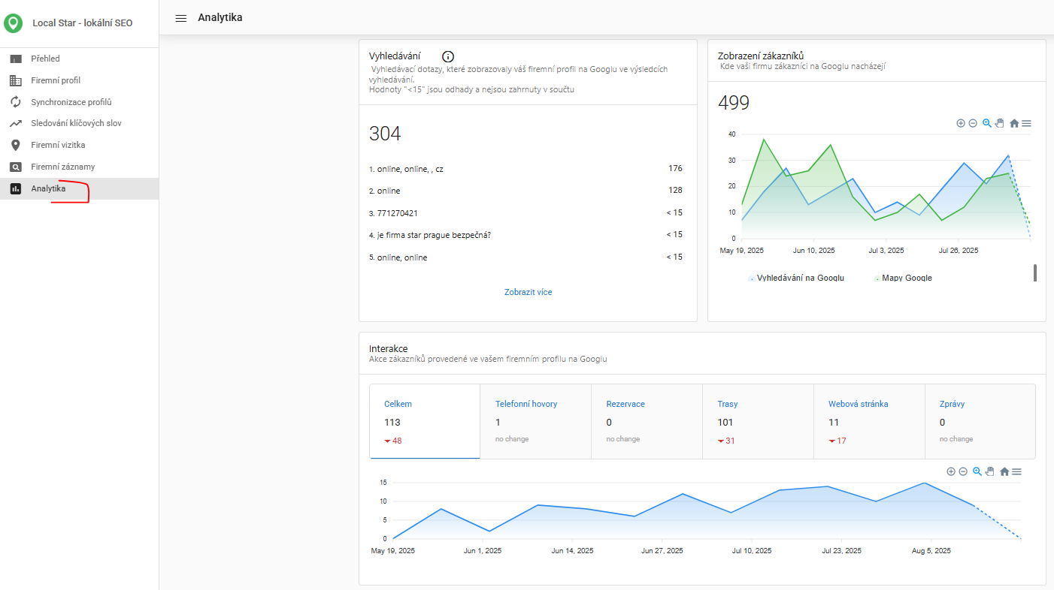Click the Jul 26, 2025 axis label
The width and height of the screenshot is (1054, 590).
[959, 251]
